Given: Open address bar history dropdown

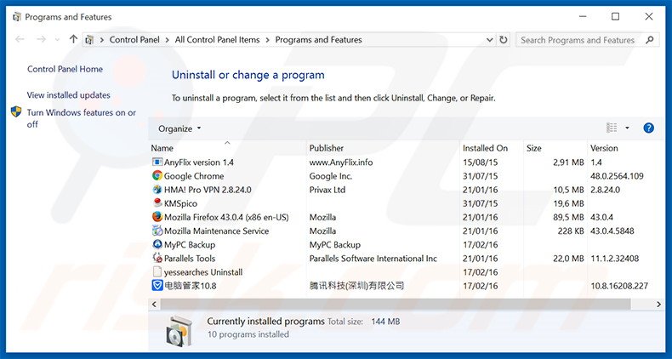Looking at the screenshot, I should (488, 40).
